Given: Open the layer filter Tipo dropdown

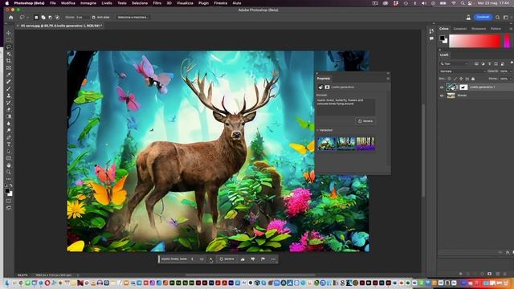Looking at the screenshot, I should pos(454,64).
